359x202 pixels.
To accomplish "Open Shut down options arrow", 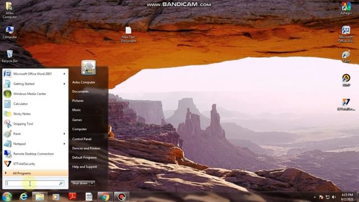I will (x=92, y=183).
